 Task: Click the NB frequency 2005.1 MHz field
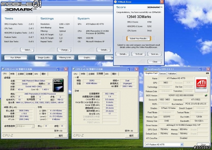(127, 86)
